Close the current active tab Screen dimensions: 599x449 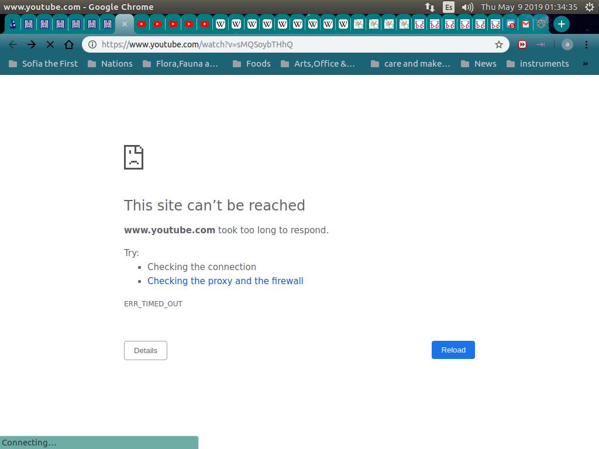pyautogui.click(x=125, y=24)
